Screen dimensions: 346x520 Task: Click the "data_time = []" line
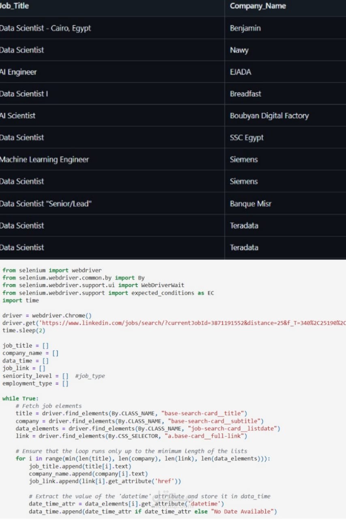25,361
